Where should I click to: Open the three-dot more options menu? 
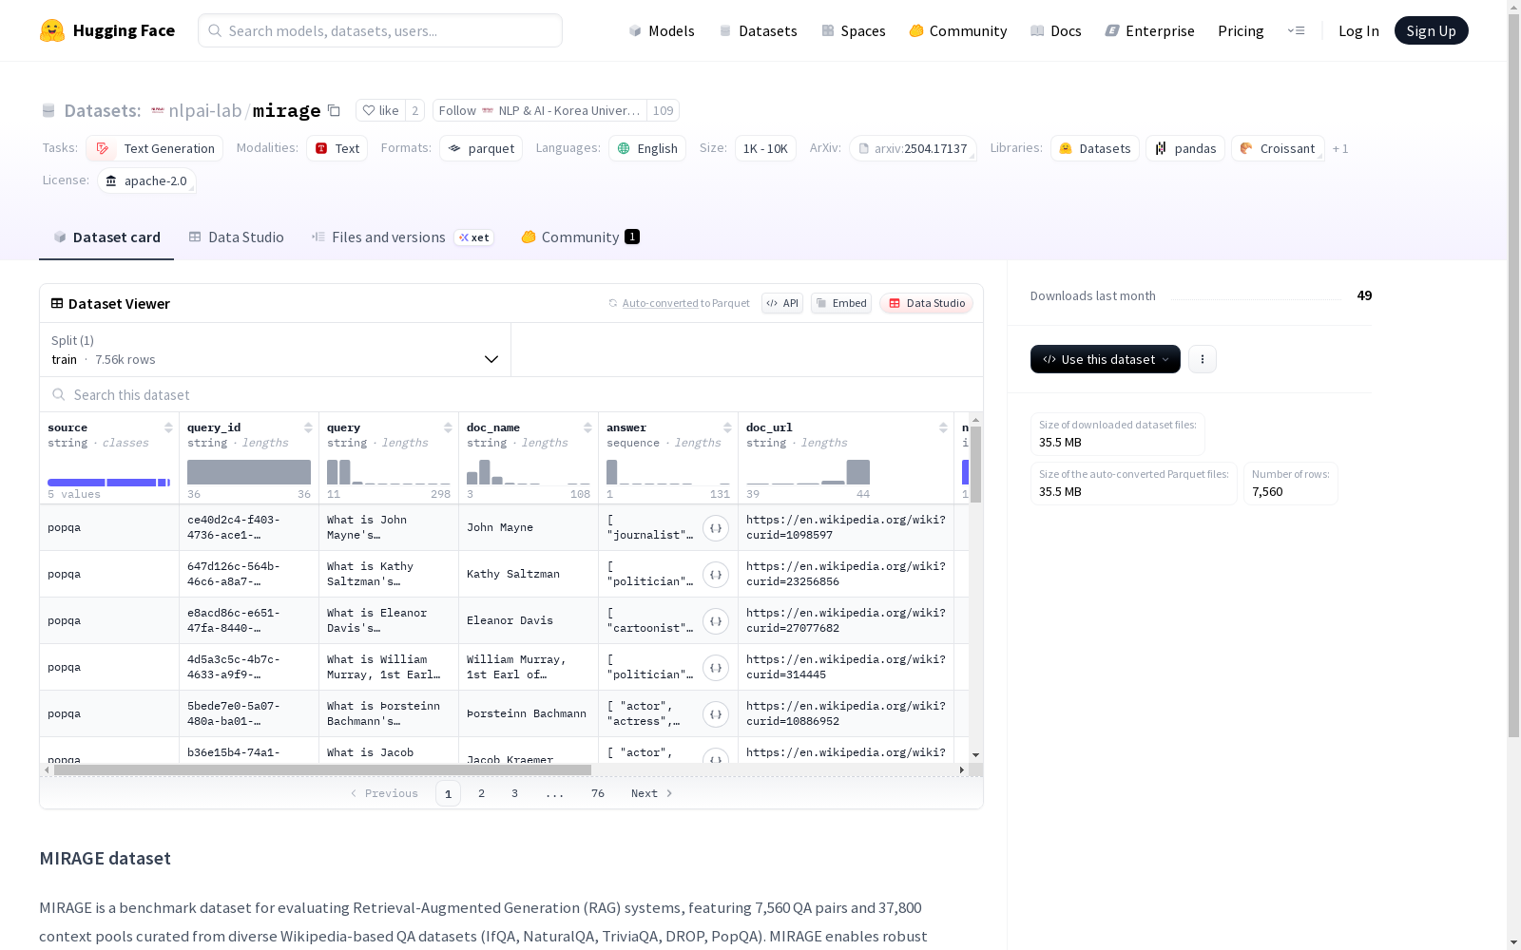1203,359
